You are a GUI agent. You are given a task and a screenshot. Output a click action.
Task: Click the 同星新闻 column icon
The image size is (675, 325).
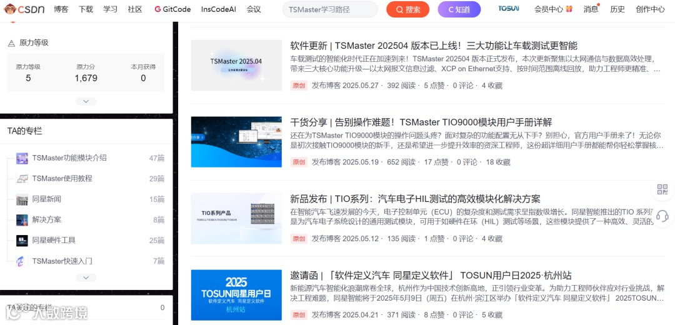pos(22,199)
